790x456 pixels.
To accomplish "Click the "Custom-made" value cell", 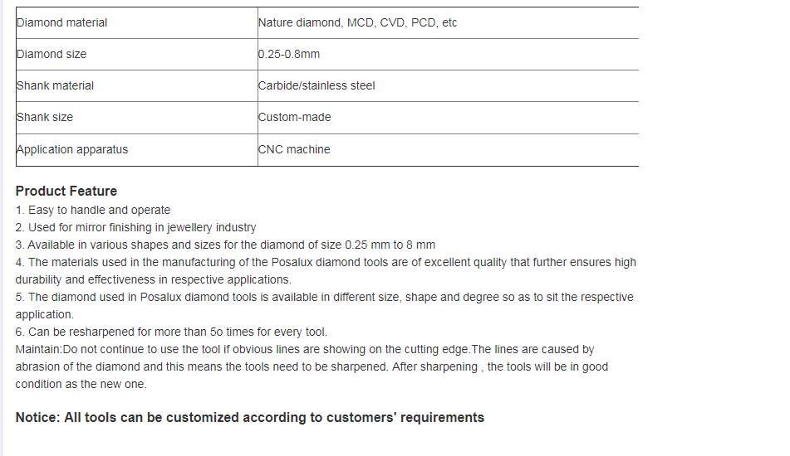I will (448, 118).
